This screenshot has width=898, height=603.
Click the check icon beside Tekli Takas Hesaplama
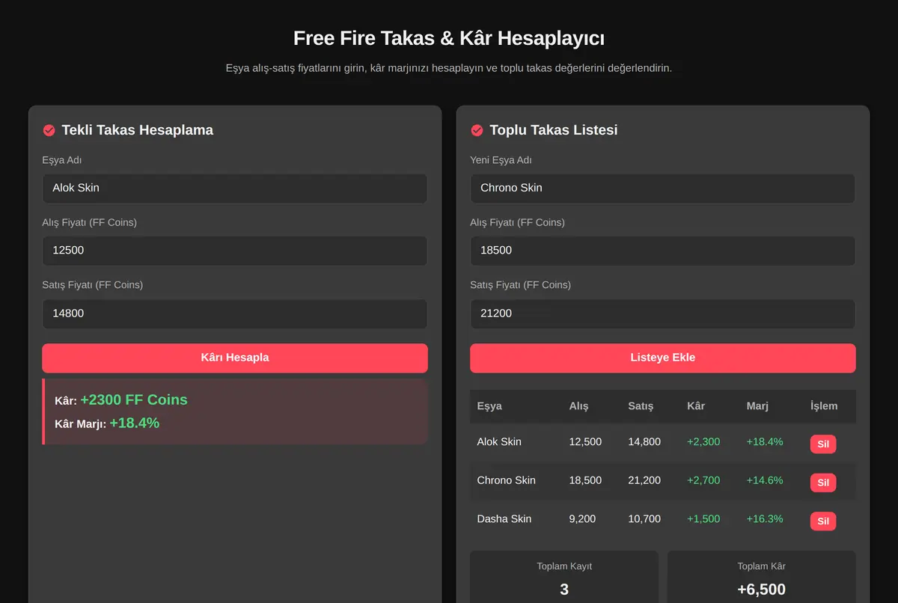pyautogui.click(x=49, y=130)
